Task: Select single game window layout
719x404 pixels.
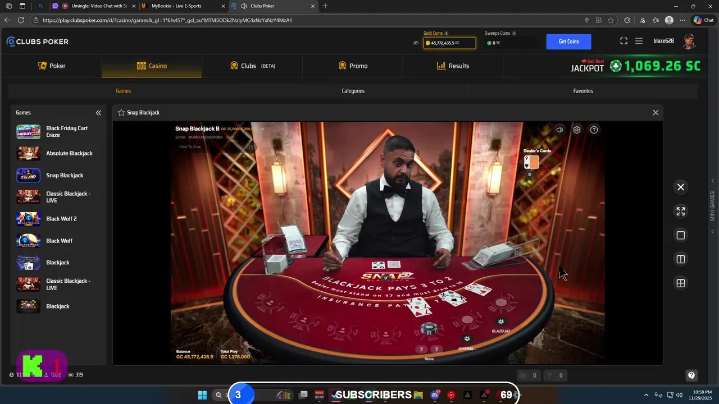Action: click(x=681, y=236)
